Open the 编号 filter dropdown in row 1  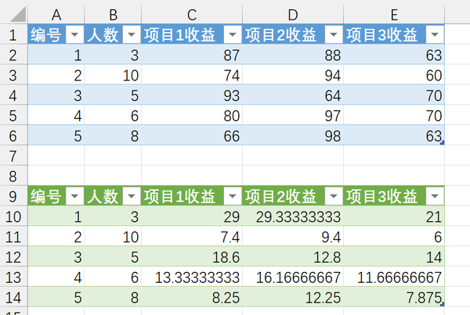pyautogui.click(x=74, y=34)
